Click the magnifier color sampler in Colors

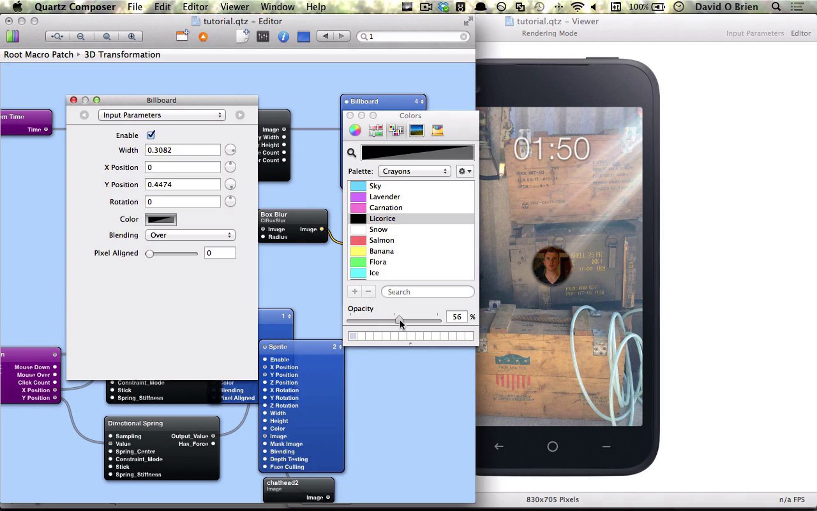[x=352, y=153]
